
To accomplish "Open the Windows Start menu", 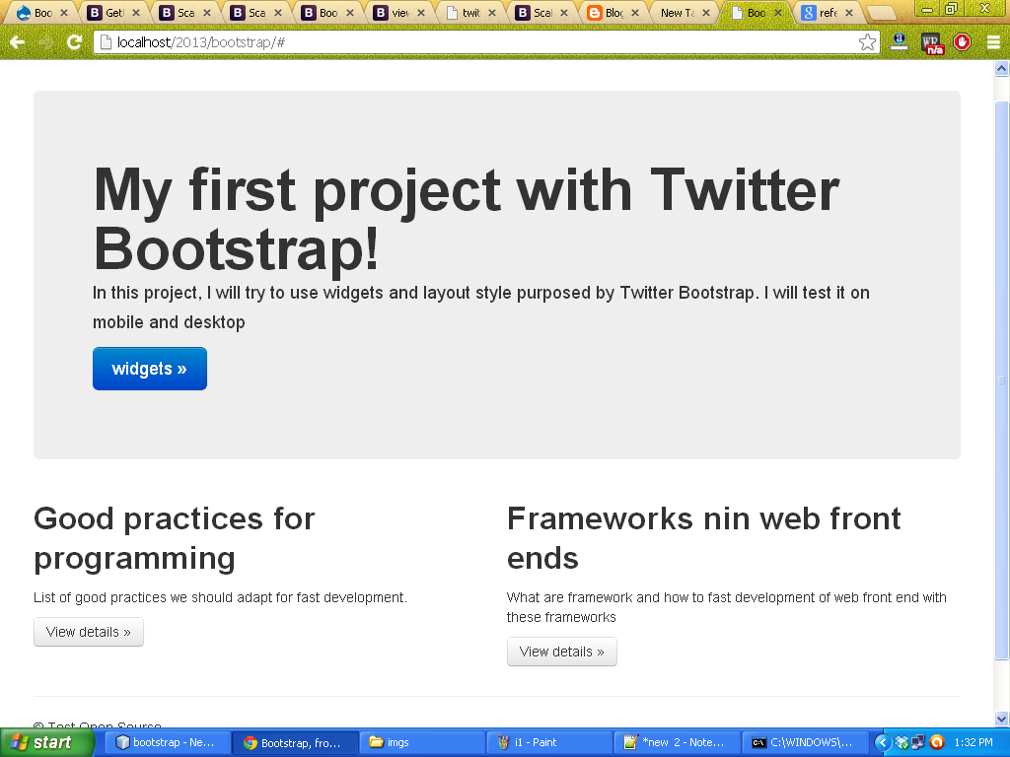I will 45,743.
